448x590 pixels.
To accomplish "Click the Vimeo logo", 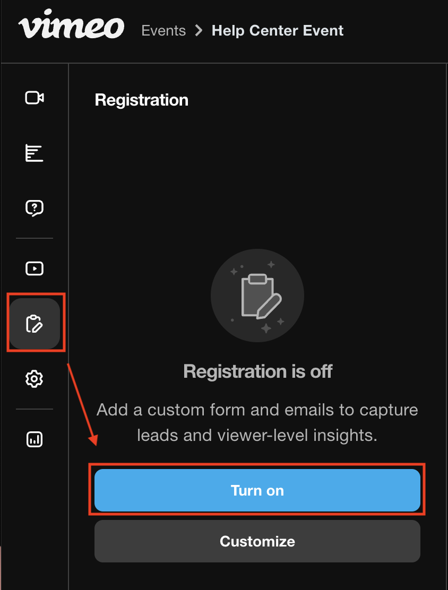I will [x=71, y=25].
